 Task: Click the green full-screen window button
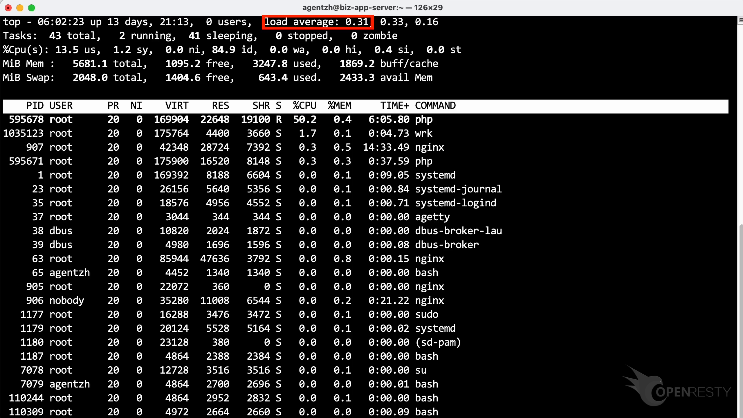coord(31,8)
